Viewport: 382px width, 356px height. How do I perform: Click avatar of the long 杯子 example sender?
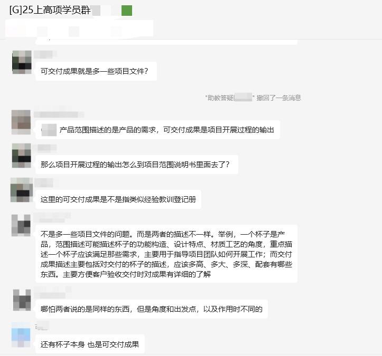21,225
